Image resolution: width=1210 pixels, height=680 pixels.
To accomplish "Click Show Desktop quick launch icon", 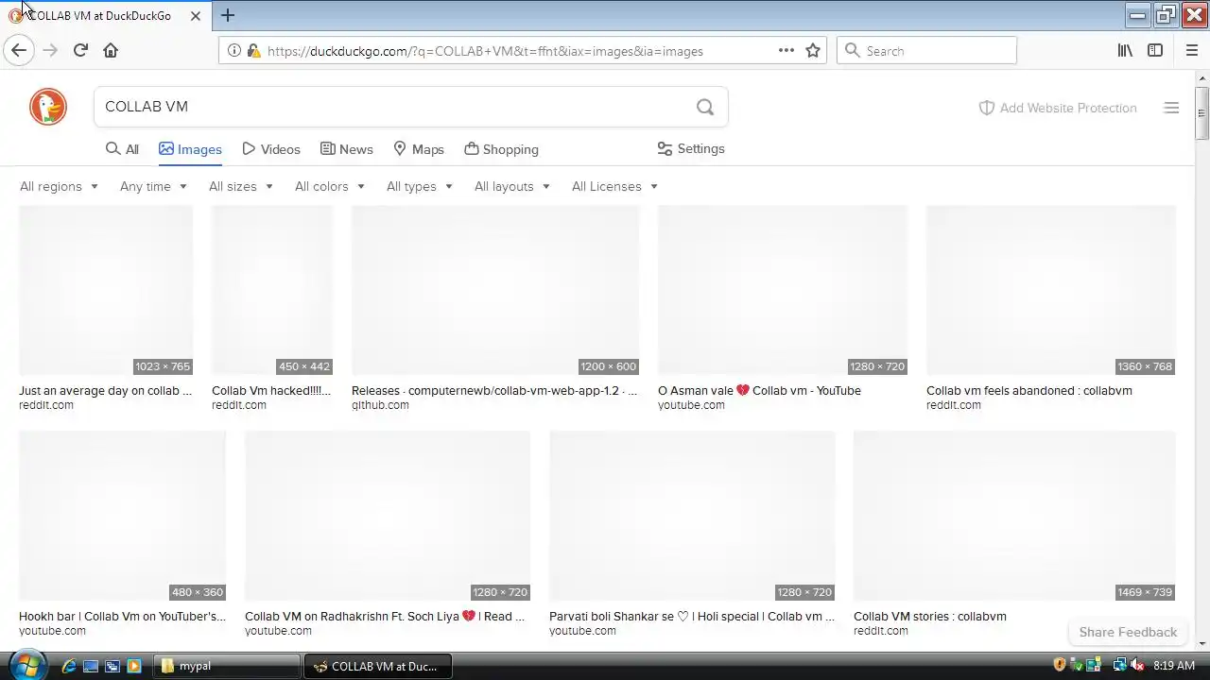I will 91,666.
